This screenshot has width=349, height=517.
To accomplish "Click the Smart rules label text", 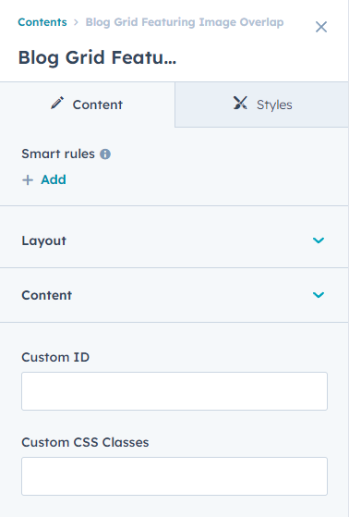I will (x=58, y=154).
